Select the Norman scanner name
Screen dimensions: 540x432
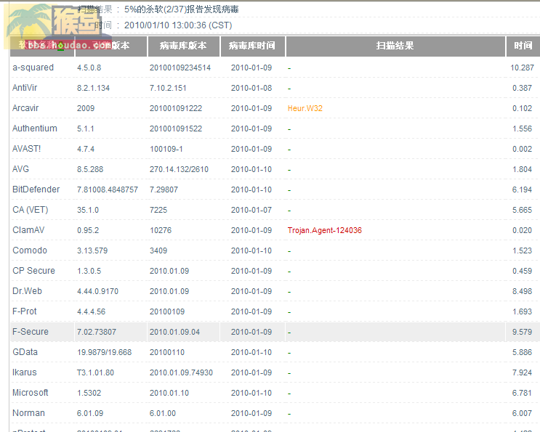[28, 412]
